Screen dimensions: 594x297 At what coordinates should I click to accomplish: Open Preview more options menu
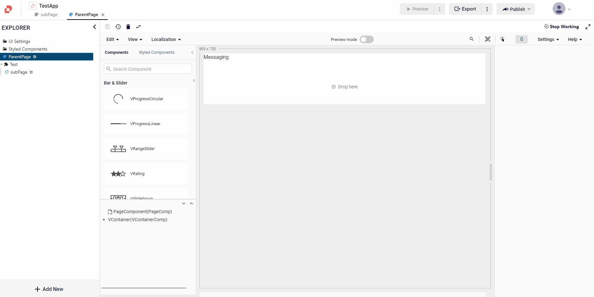click(x=439, y=9)
